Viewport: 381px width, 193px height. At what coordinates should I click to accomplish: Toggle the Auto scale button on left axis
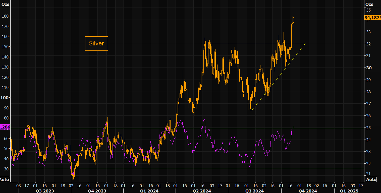point(4,179)
